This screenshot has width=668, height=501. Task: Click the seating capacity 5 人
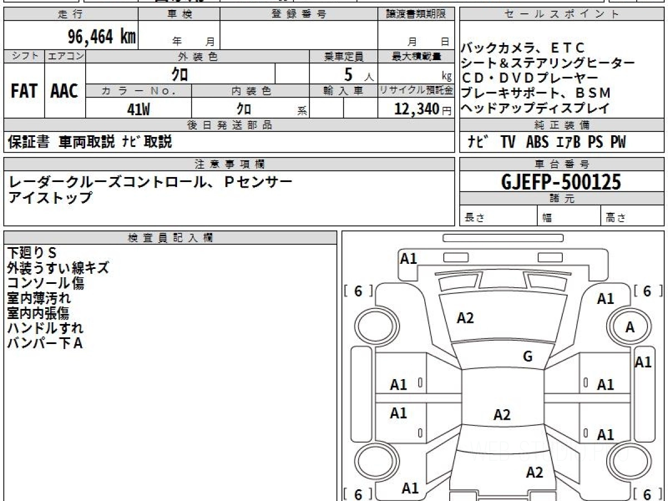click(358, 73)
